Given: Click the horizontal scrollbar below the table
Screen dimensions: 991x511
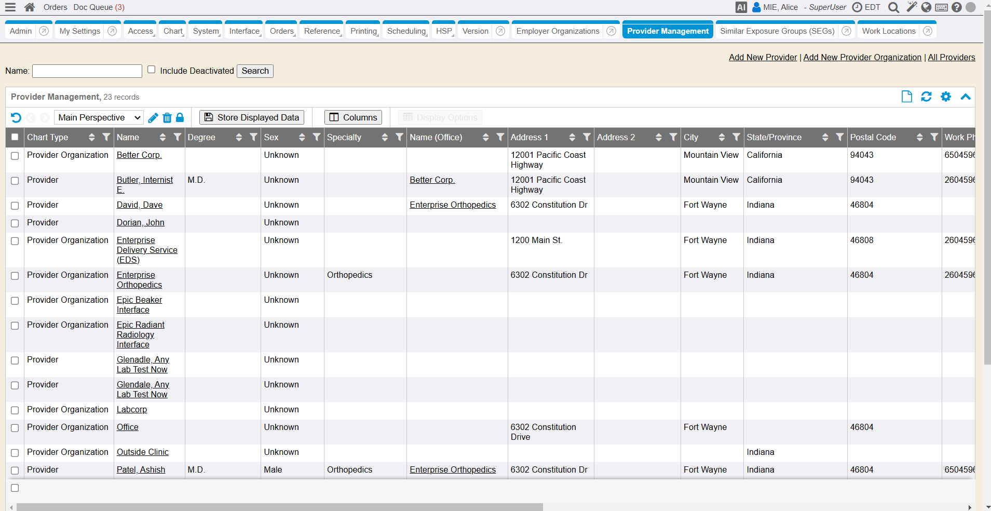Looking at the screenshot, I should tap(280, 507).
